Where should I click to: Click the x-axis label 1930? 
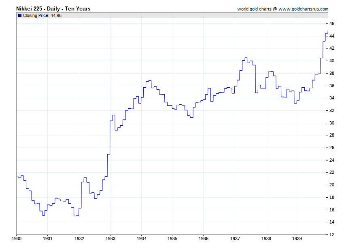coord(17,239)
